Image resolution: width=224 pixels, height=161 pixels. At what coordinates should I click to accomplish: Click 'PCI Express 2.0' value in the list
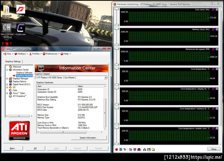click(85, 97)
